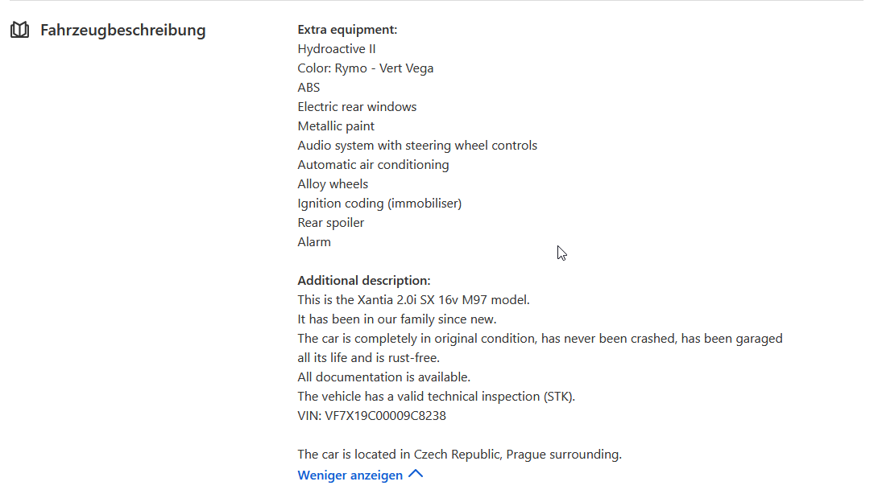Click the Rear spoiler entry

coord(331,223)
